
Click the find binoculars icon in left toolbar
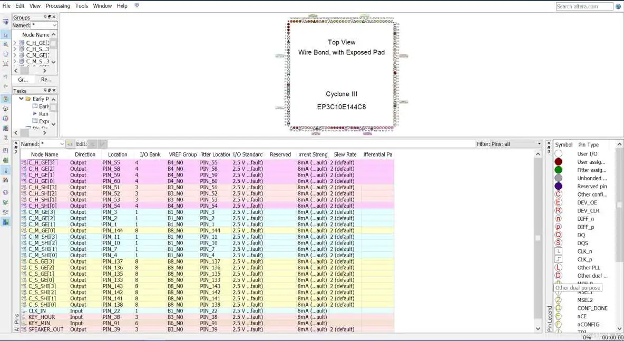pos(6,180)
